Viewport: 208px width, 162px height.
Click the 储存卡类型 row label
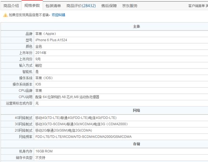24,158
